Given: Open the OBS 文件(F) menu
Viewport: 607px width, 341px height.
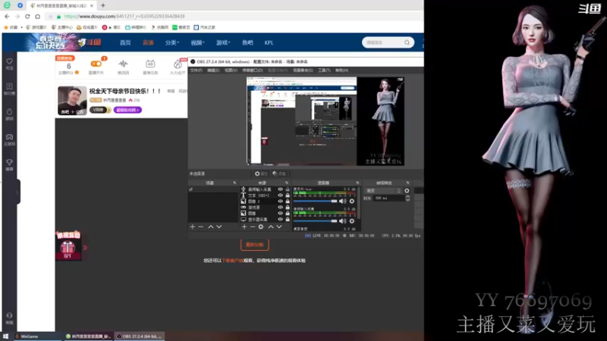Looking at the screenshot, I should [x=197, y=70].
